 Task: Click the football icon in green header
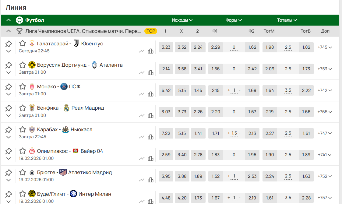pyautogui.click(x=19, y=20)
